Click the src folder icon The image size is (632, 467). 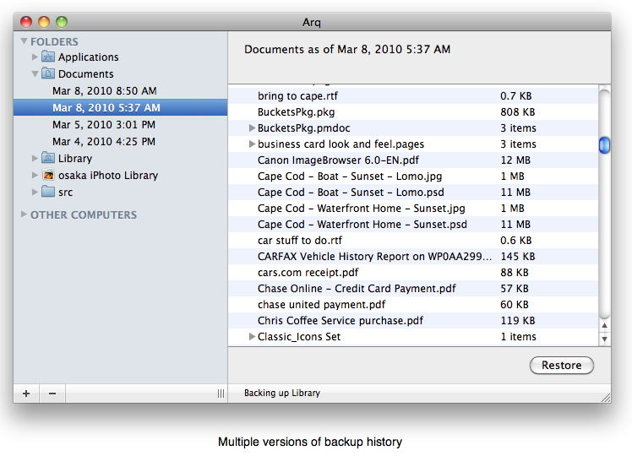[x=48, y=192]
